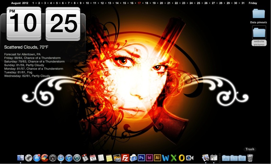Click Friday: 88/64 forecast line
Screen dimensions: 271x164
click(x=32, y=58)
